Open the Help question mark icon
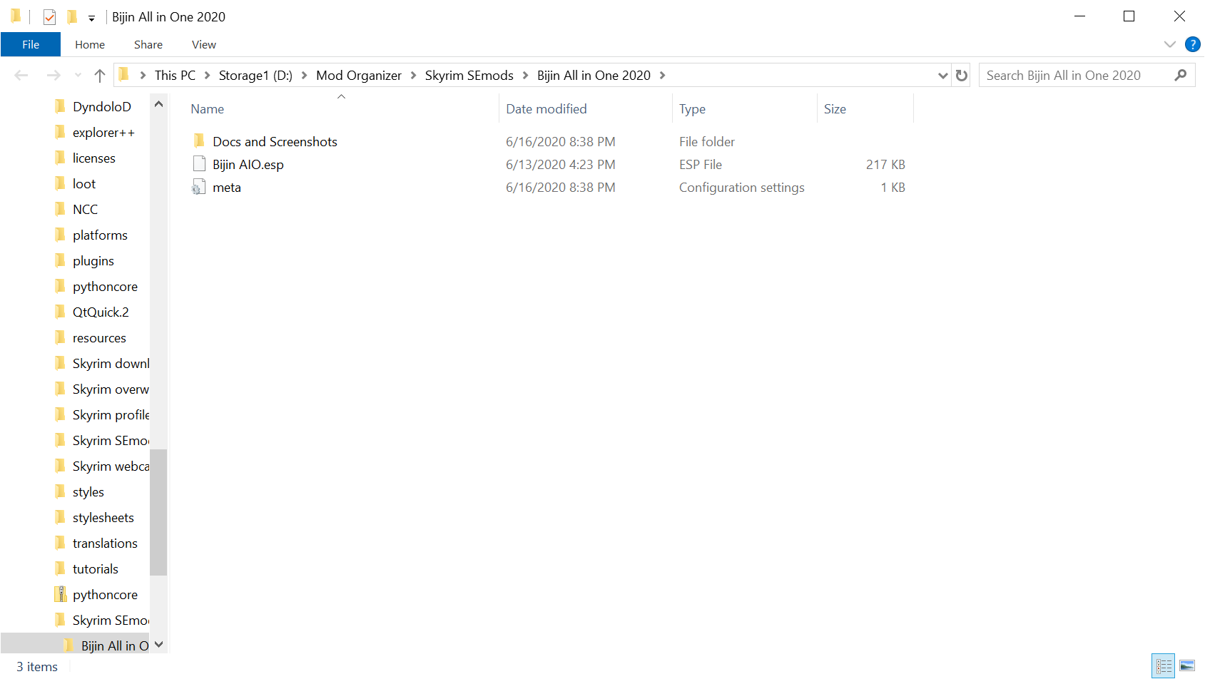 1192,44
